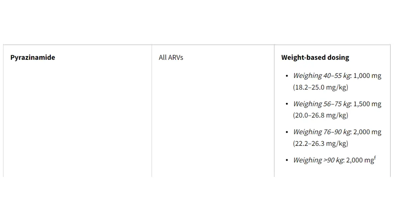Click the word ARVs in the middle column
Viewport: 394px width, 221px height.
176,58
